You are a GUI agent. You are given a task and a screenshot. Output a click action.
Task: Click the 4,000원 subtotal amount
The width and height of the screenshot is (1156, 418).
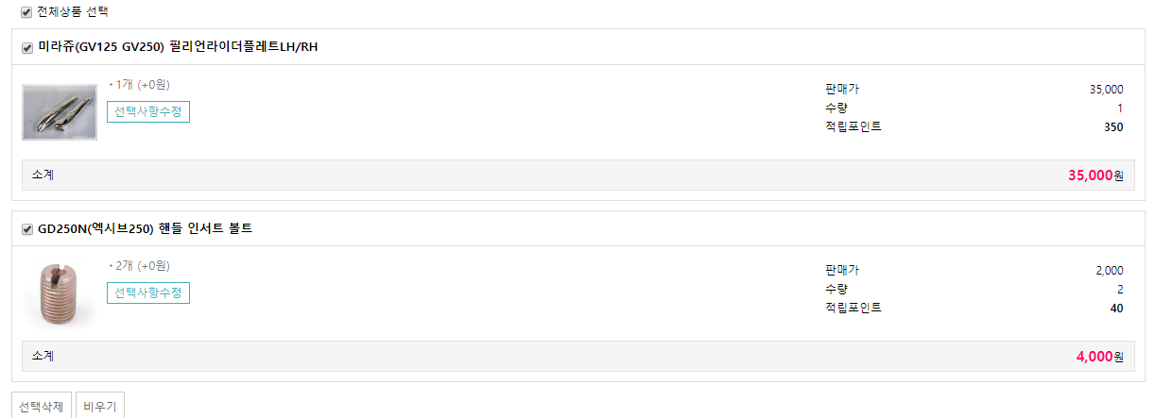click(1099, 357)
